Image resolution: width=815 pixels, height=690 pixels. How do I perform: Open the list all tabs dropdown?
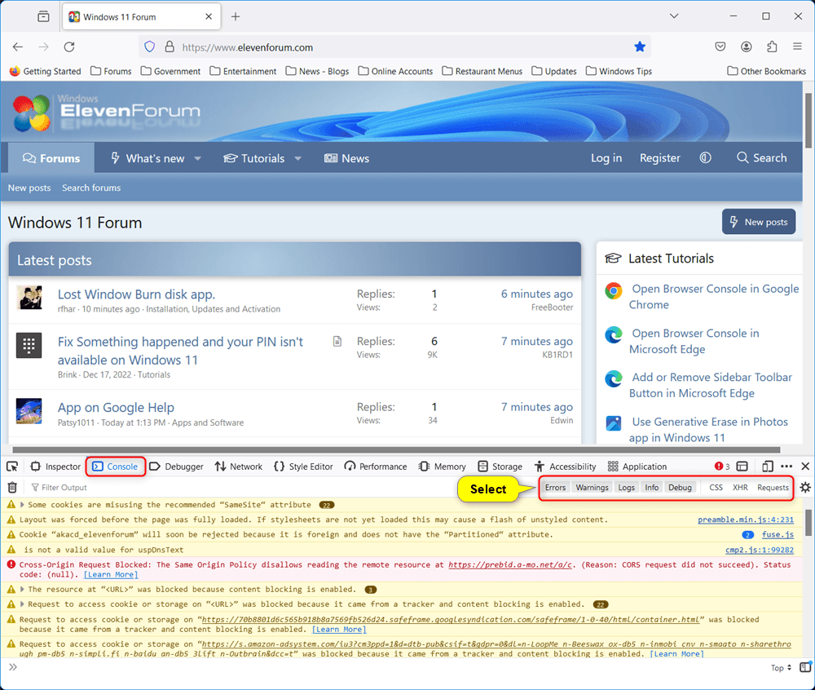[674, 16]
